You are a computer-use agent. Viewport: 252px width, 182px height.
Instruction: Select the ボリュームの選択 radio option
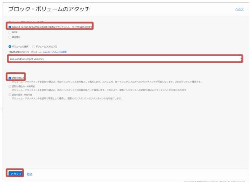coord(10,46)
